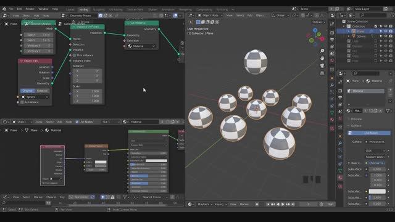Viewport: 395px width, 222px height.
Task: Toggle the Collection exclude checkbox in outliner
Action: tap(376, 26)
